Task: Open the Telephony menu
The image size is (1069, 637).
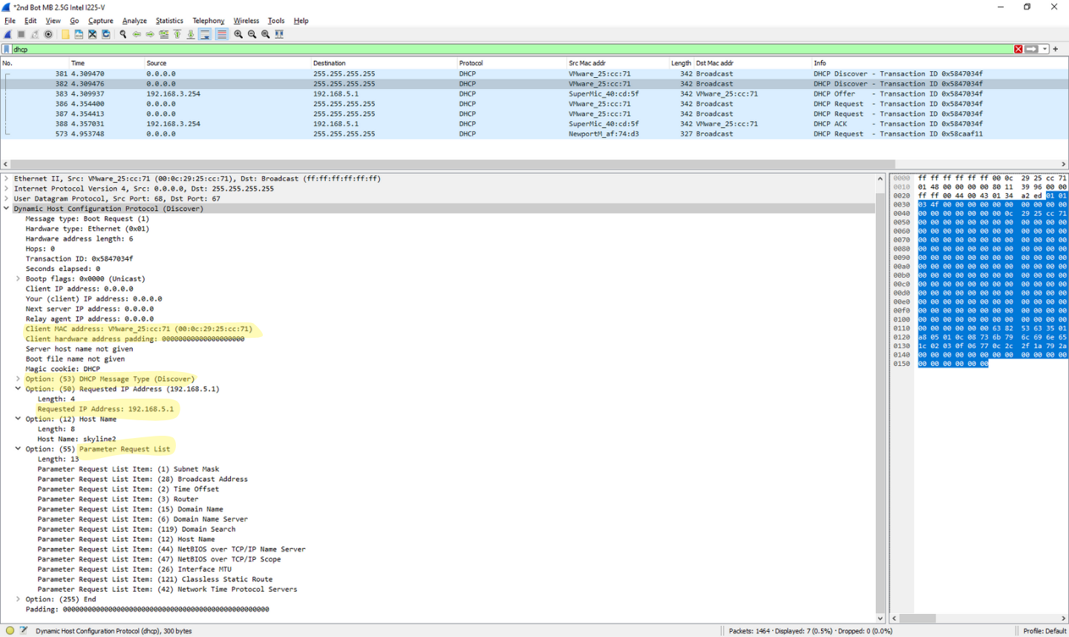Action: point(208,20)
